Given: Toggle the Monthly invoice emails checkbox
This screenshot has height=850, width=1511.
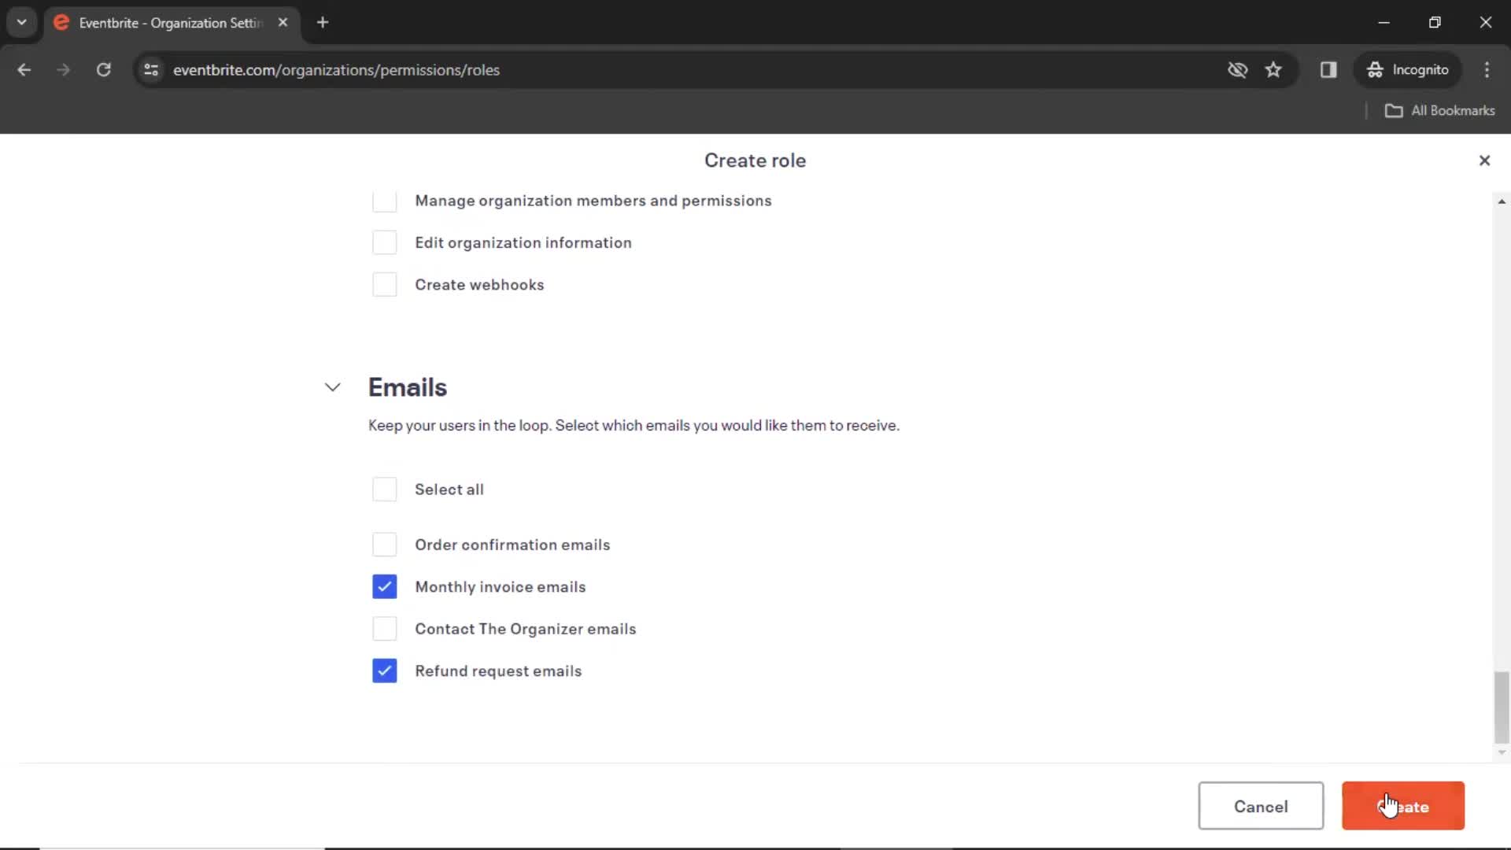Looking at the screenshot, I should click(x=385, y=586).
